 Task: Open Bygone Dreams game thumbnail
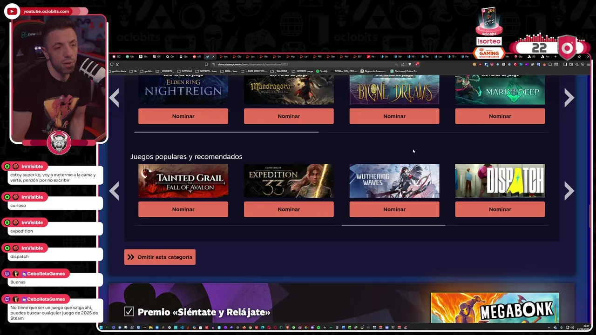pyautogui.click(x=394, y=89)
